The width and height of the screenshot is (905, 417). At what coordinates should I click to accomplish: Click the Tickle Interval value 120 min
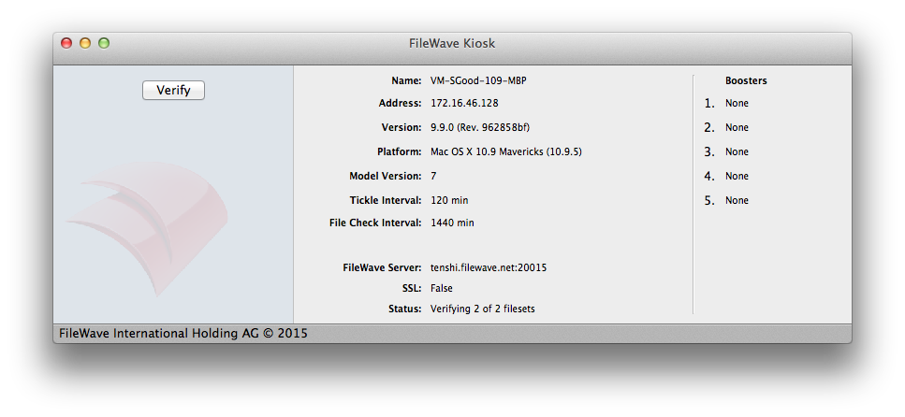pyautogui.click(x=449, y=200)
